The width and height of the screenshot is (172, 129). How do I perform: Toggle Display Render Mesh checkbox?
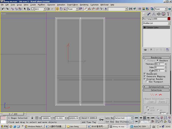coord(145,79)
